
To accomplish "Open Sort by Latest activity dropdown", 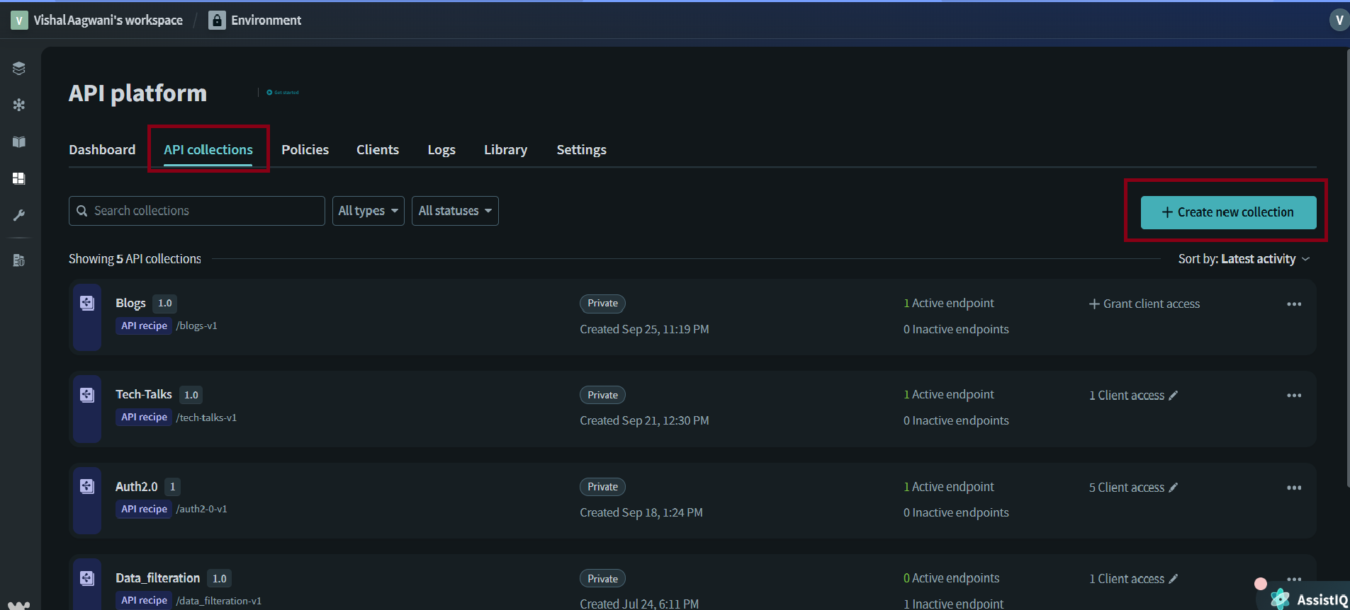I will pyautogui.click(x=1244, y=259).
